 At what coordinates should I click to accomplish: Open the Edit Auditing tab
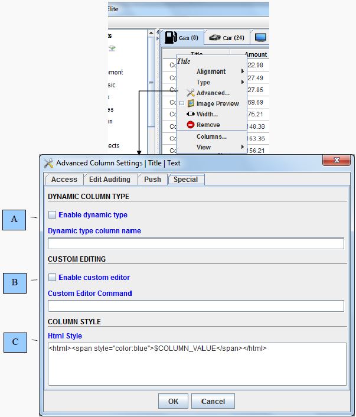(x=110, y=180)
